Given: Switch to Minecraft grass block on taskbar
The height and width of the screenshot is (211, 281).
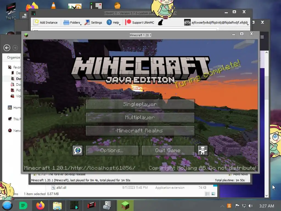Looking at the screenshot, I should tap(125, 206).
